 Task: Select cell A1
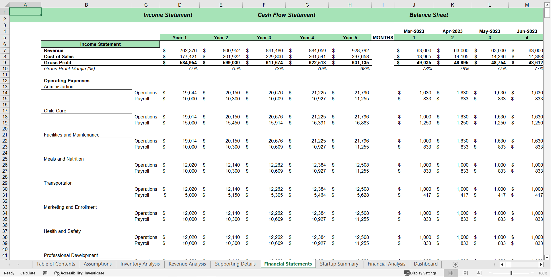click(x=25, y=11)
